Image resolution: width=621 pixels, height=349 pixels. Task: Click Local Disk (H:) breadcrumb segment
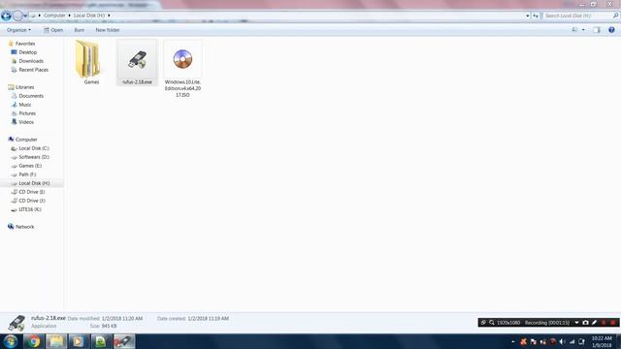point(89,16)
